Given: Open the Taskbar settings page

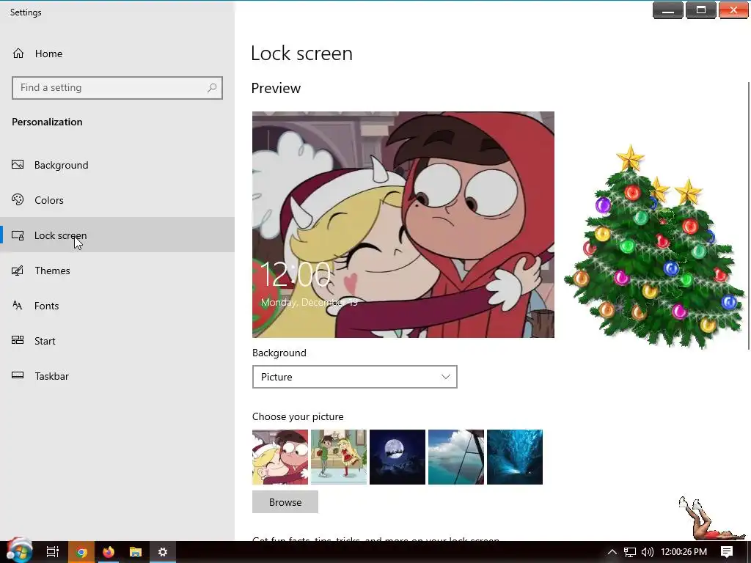Looking at the screenshot, I should 117,376.
